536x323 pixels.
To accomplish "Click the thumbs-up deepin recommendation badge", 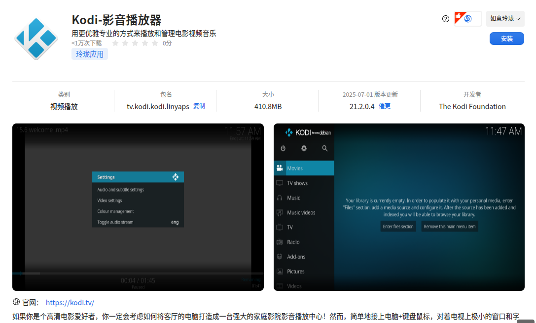I will point(467,18).
